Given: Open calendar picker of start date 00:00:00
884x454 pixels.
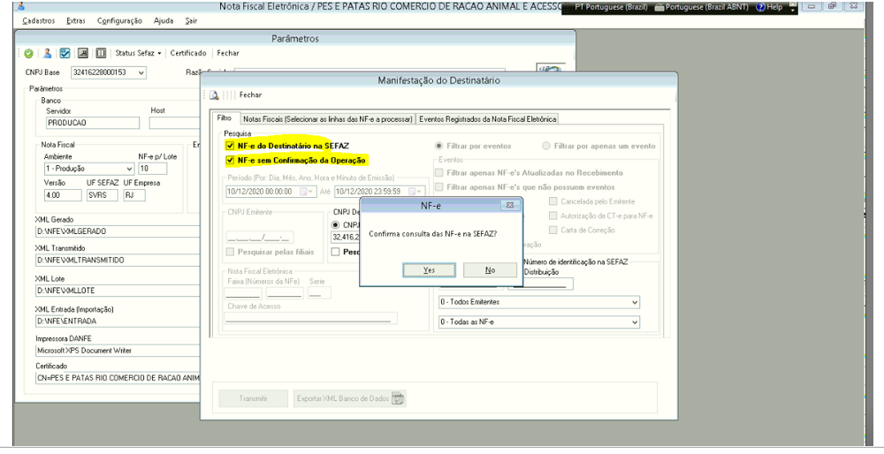Looking at the screenshot, I should point(307,192).
